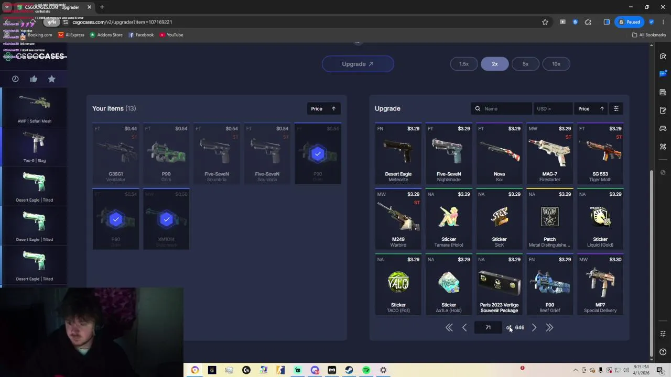Viewport: 671px width, 377px height.
Task: Open a new browser tab
Action: click(102, 7)
